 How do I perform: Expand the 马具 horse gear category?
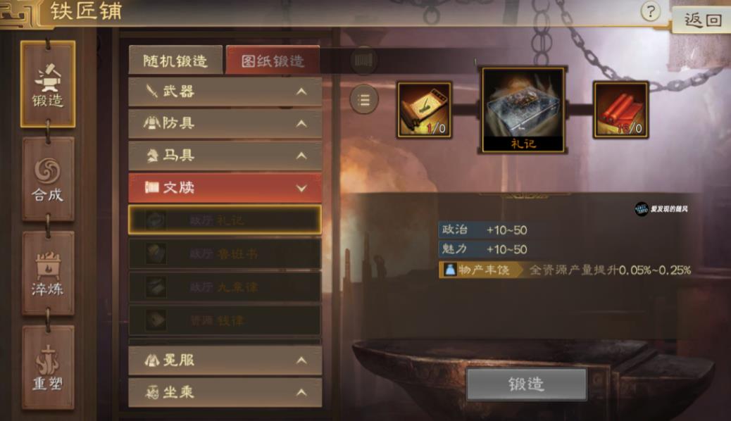225,156
